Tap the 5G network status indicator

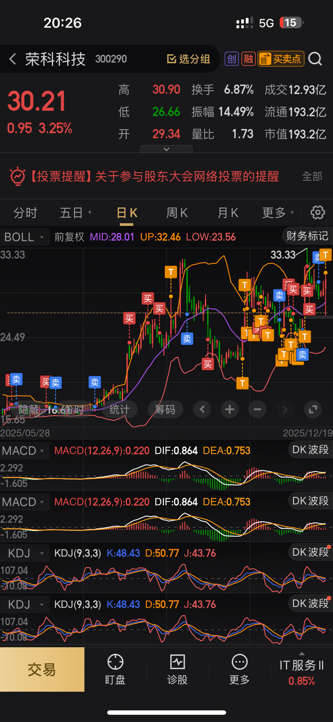(x=266, y=23)
